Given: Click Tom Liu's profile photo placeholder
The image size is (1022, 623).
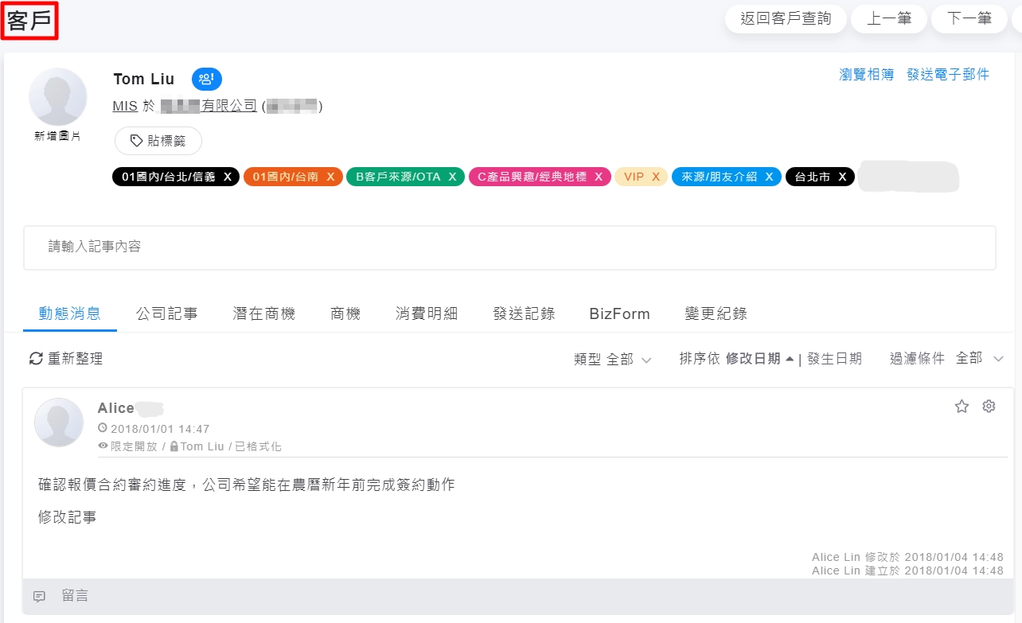Looking at the screenshot, I should [57, 96].
